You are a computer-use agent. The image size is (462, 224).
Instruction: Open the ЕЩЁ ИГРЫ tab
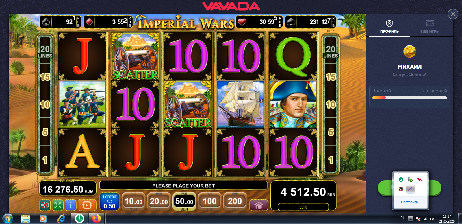(x=430, y=27)
